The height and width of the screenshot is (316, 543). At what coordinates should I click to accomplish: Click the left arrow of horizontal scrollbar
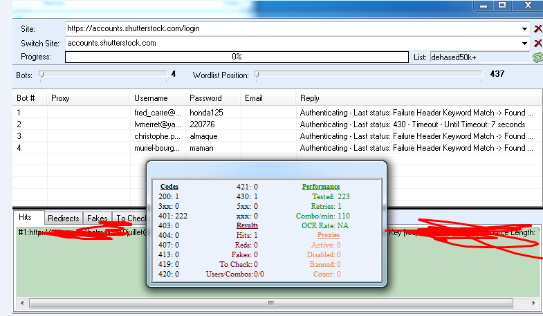tap(22, 303)
